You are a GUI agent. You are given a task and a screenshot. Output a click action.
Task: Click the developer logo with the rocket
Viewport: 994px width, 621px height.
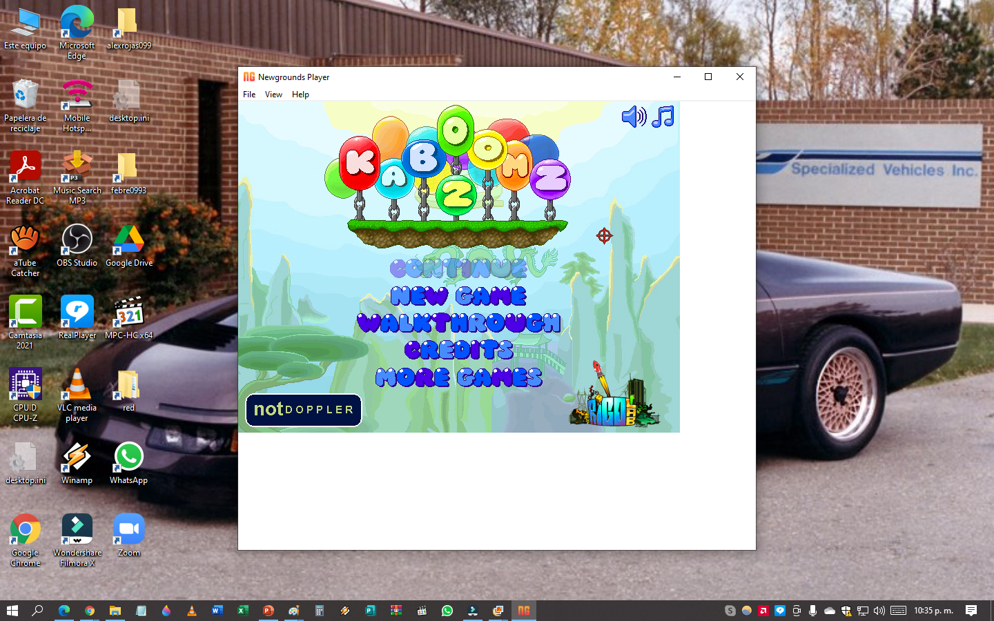(x=614, y=395)
